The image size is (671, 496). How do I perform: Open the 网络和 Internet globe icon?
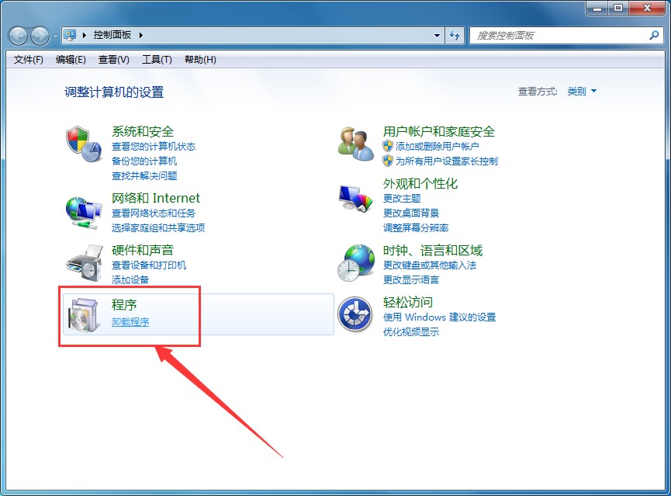84,213
